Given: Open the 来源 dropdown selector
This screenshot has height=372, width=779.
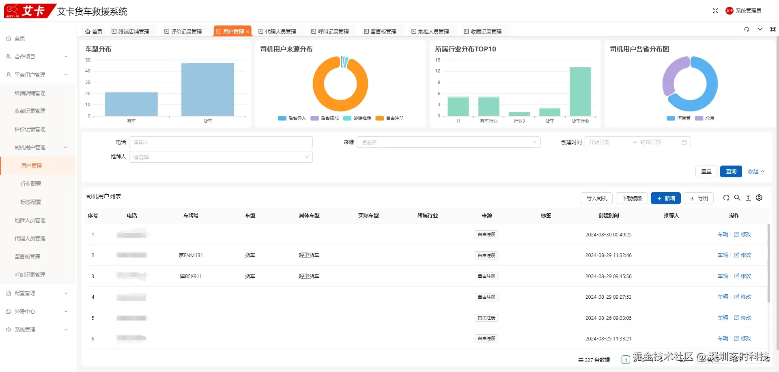Looking at the screenshot, I should point(448,142).
